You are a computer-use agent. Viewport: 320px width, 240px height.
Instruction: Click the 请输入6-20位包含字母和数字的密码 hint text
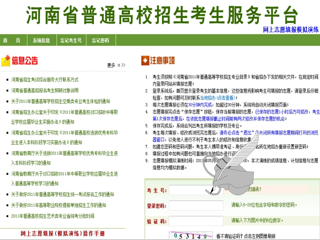coord(264,205)
